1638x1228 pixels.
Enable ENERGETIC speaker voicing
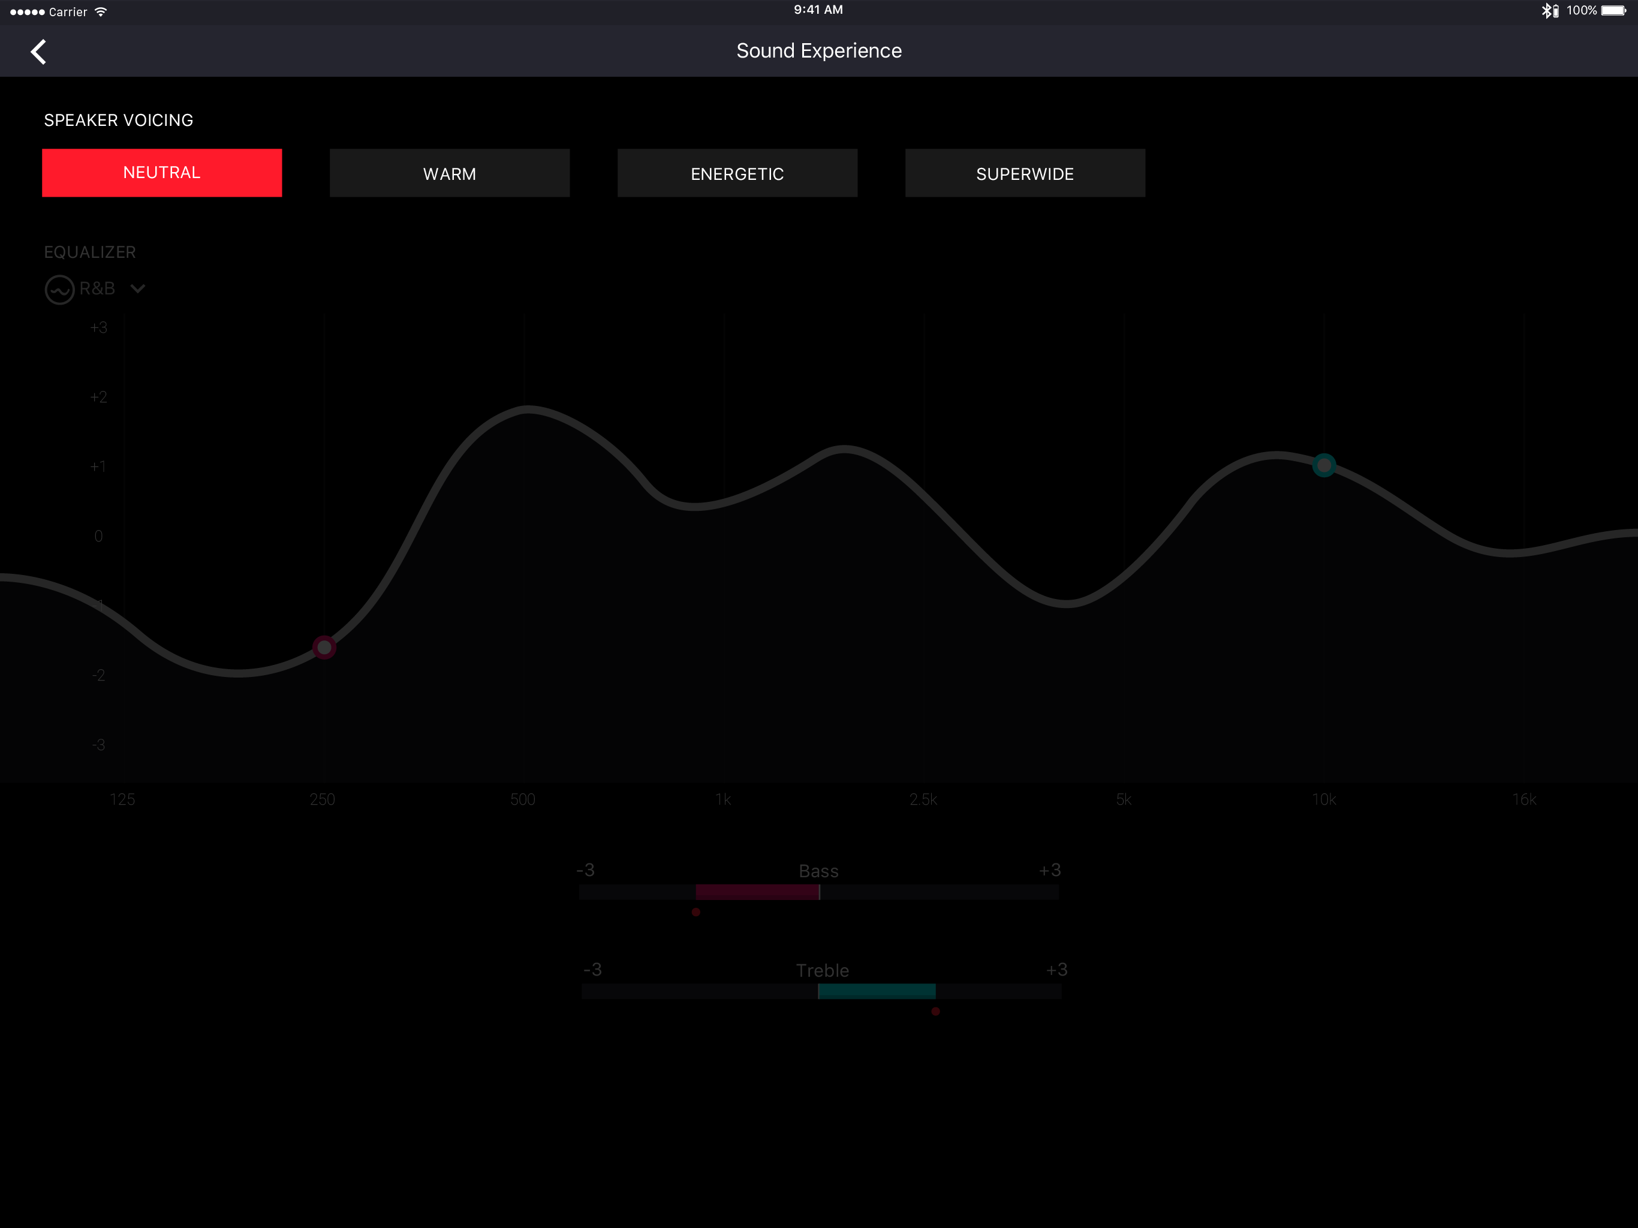(737, 173)
